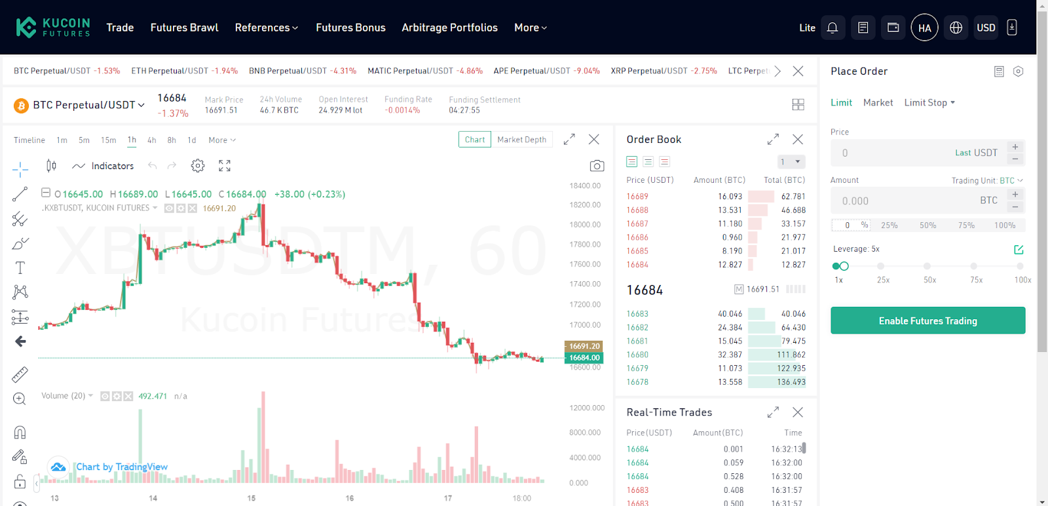Open TradingView logo on the chart
This screenshot has height=506, width=1048.
(x=58, y=467)
